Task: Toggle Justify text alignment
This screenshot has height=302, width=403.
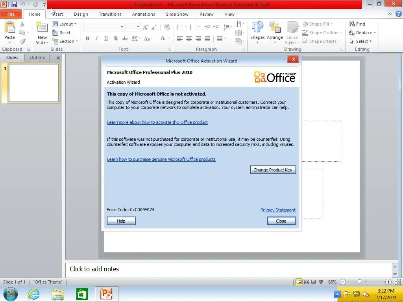Action: (207, 39)
